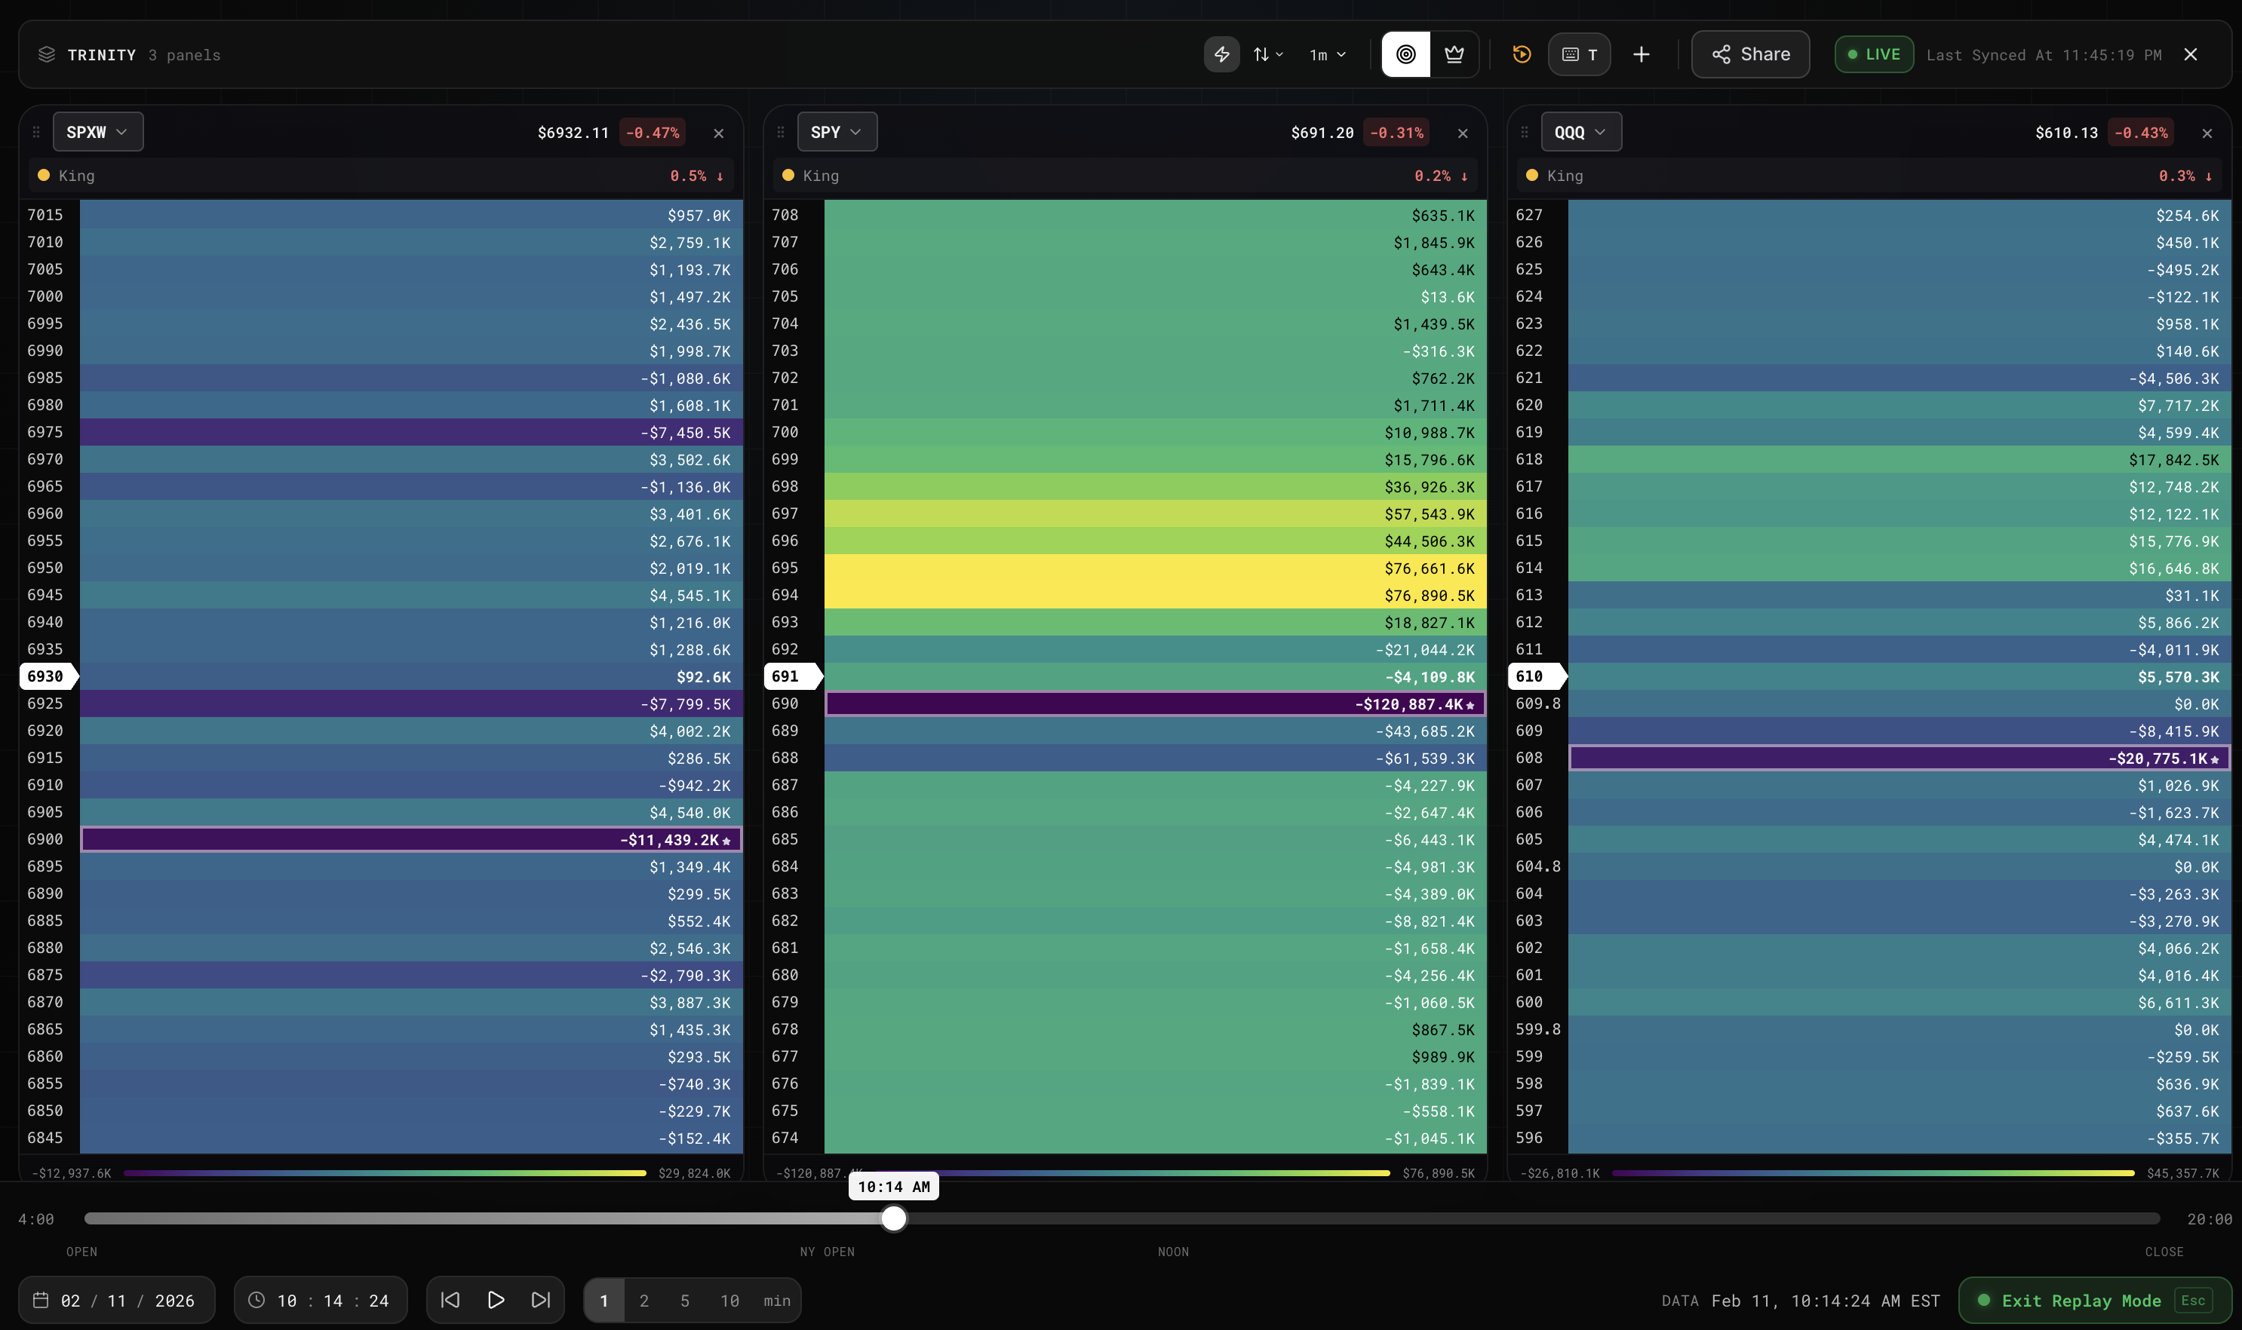Skip to next frame in replay

[x=541, y=1300]
